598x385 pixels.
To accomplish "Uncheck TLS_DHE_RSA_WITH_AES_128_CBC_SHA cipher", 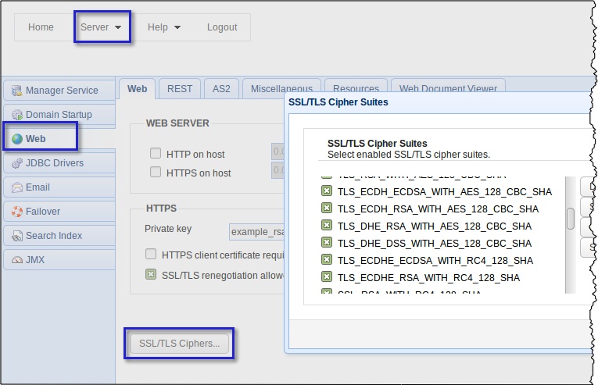I will coord(327,225).
